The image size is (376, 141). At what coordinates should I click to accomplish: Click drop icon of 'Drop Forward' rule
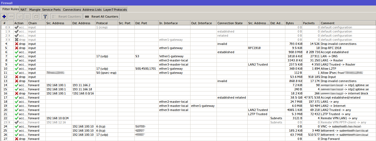[17, 139]
